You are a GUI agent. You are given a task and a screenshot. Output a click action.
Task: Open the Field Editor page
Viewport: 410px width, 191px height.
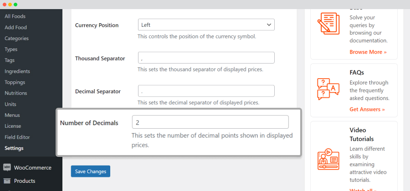pyautogui.click(x=17, y=137)
